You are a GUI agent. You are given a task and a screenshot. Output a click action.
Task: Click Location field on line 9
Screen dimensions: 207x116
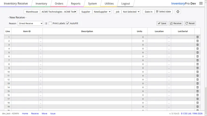[157, 68]
